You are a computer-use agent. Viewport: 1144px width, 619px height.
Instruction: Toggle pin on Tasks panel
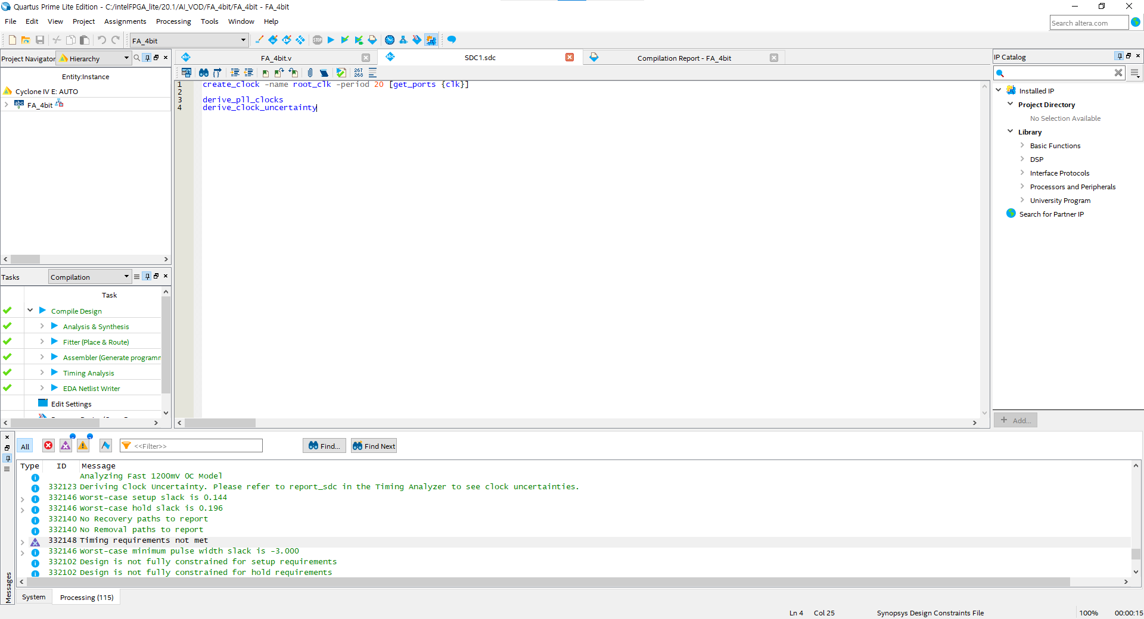pyautogui.click(x=147, y=276)
